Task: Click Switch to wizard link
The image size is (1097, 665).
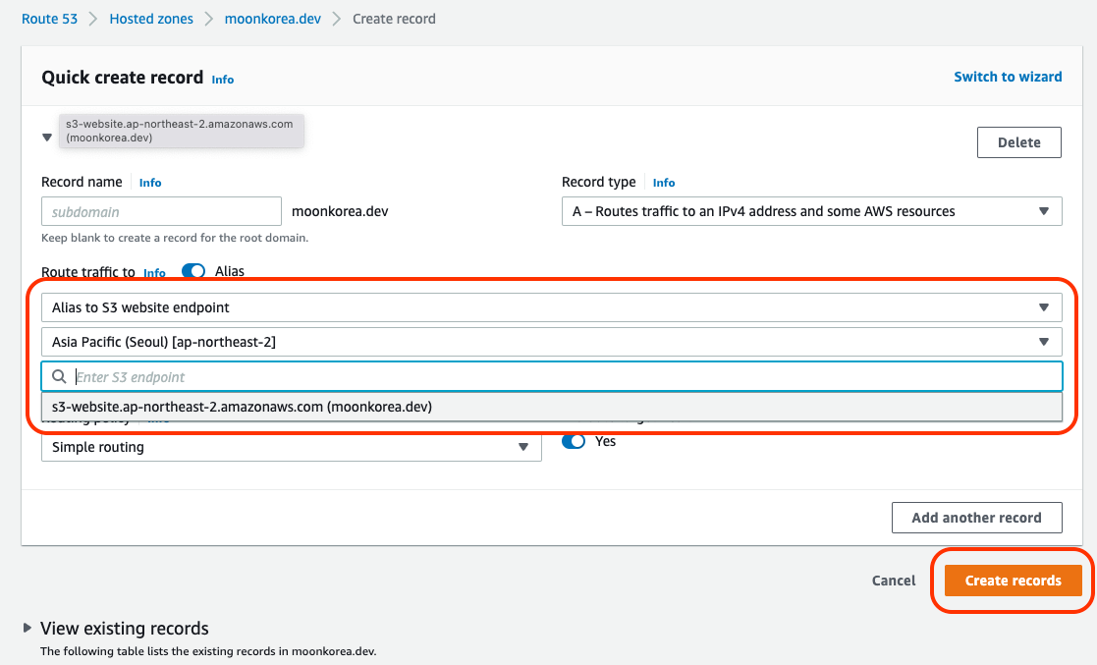Action: [x=1008, y=77]
